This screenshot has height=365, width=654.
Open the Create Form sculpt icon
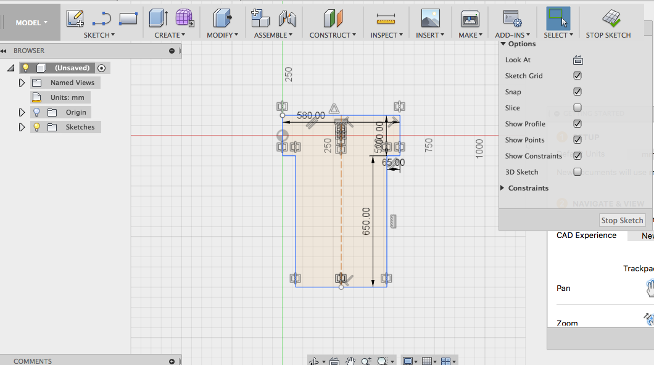(x=184, y=18)
